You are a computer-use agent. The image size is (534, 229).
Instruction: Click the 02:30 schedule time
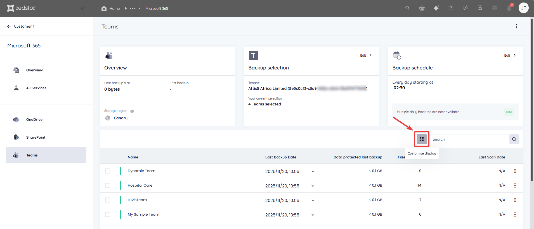click(399, 88)
